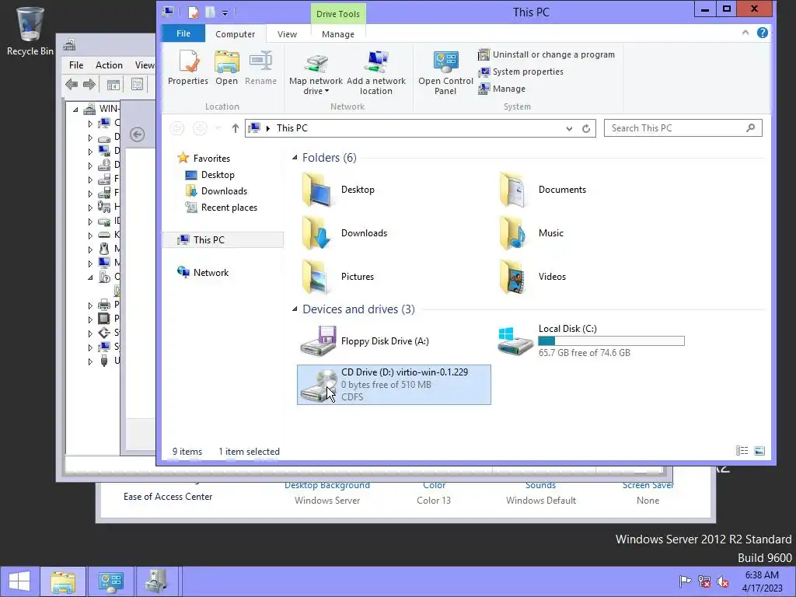Switch to the Large icons view button

759,451
